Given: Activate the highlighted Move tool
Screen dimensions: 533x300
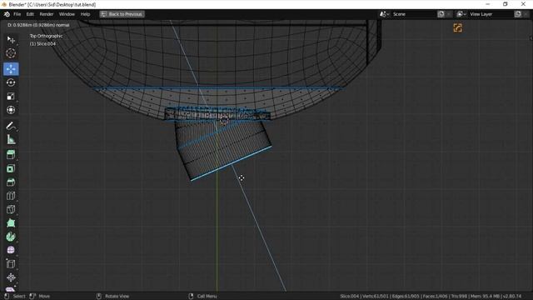Looking at the screenshot, I should coord(11,69).
